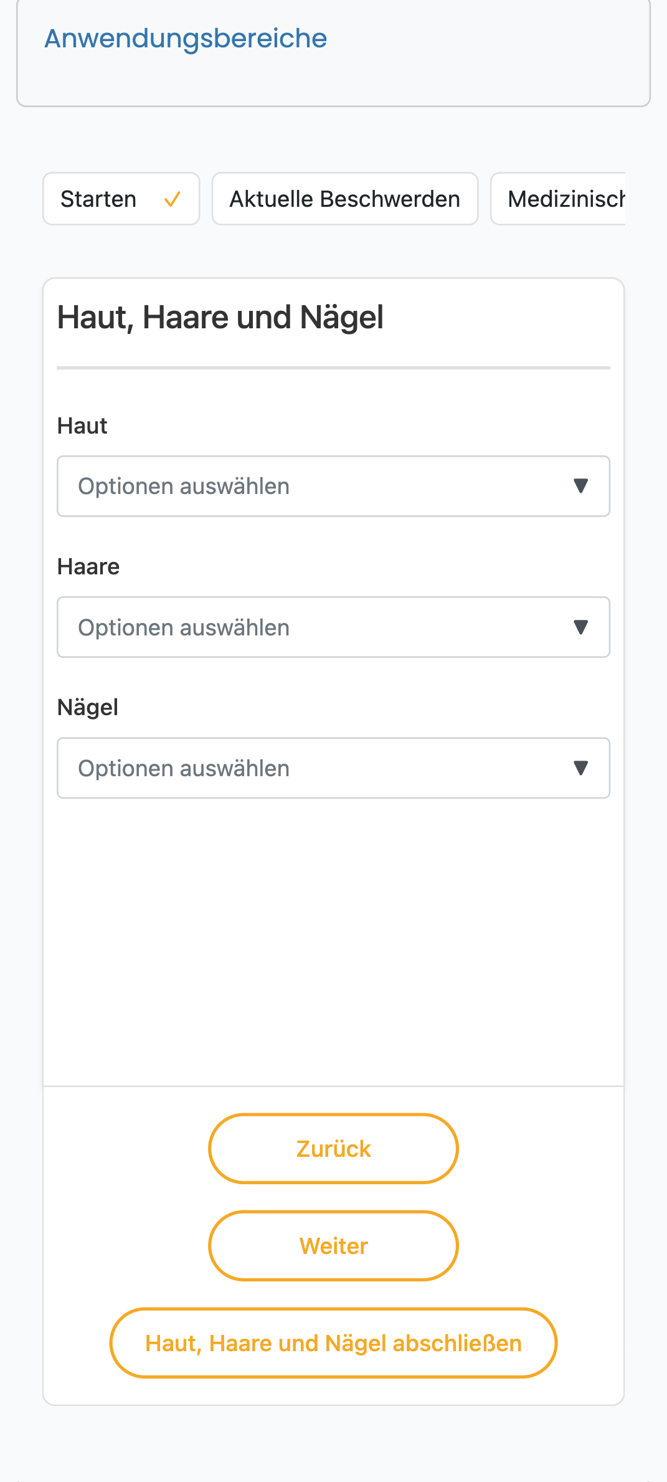Continue with the Weiter button
The height and width of the screenshot is (1482, 667).
(333, 1246)
